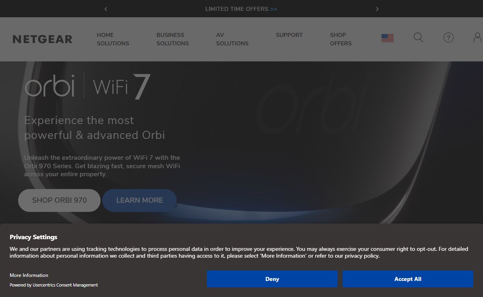Click the Privacy Settings heading
The image size is (483, 297).
(x=33, y=237)
